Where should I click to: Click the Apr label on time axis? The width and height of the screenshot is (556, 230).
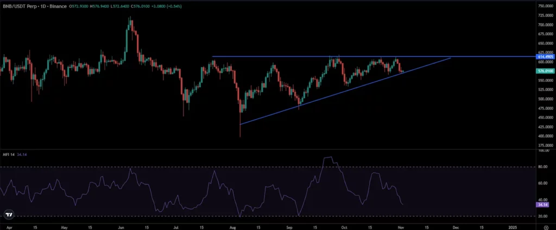tap(9, 227)
